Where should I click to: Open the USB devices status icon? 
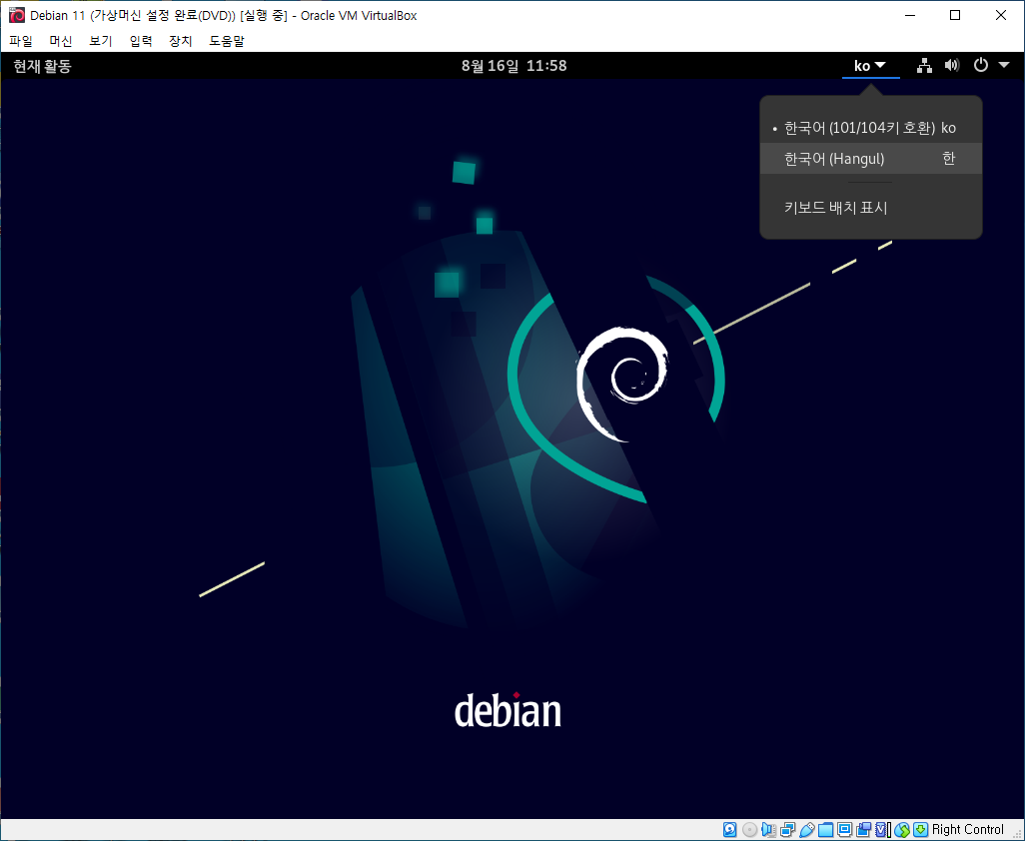[x=807, y=830]
